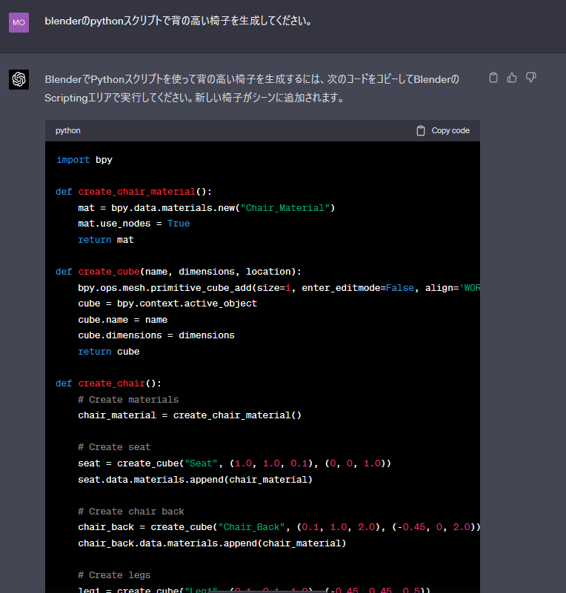Click 'cube.dimensions = dimensions' line

156,335
